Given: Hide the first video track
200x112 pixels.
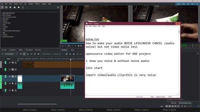Looking at the screenshot, I should [x=12, y=63].
